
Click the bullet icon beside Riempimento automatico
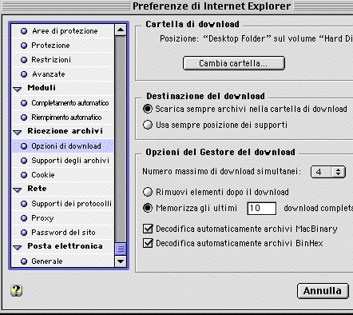tap(24, 118)
